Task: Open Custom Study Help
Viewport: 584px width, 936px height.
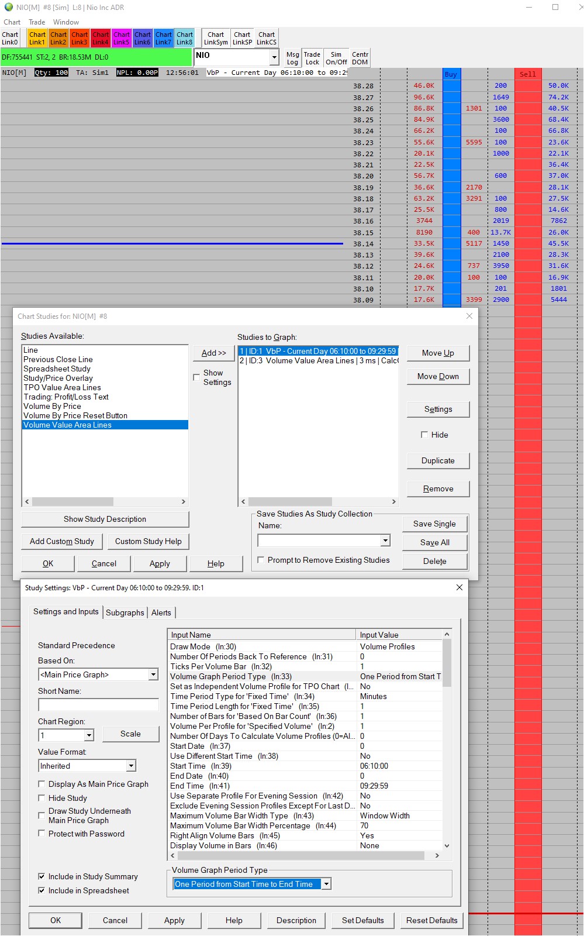Action: click(148, 541)
